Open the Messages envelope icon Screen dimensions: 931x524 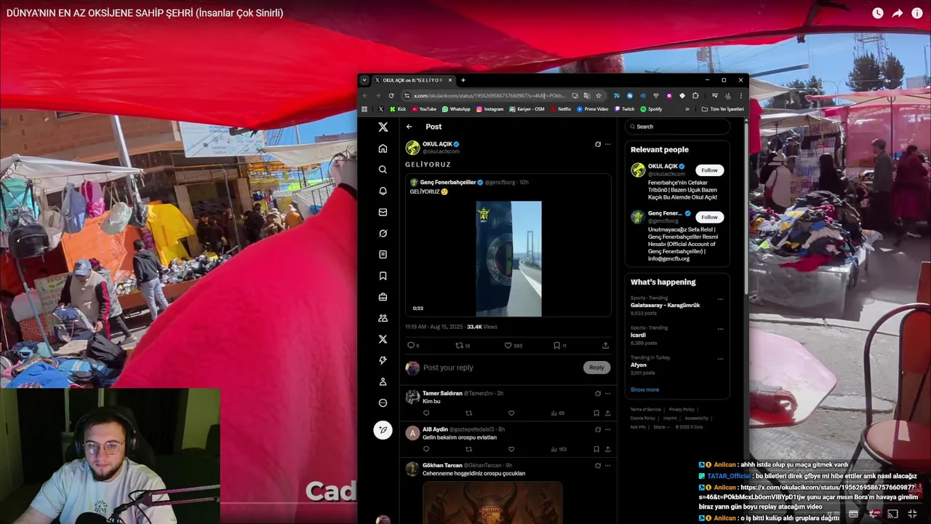click(383, 212)
